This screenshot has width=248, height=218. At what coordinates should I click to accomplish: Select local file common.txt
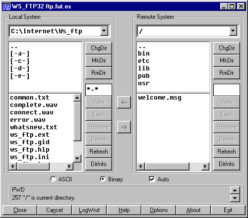click(30, 98)
